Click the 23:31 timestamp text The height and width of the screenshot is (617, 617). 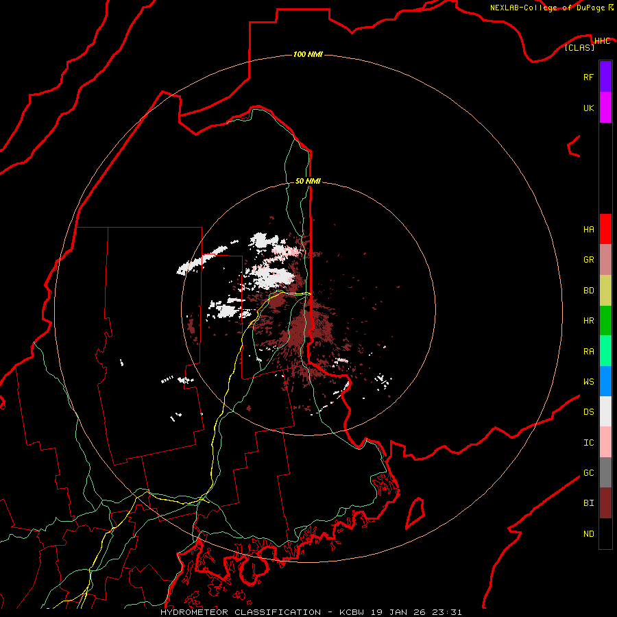click(x=446, y=612)
